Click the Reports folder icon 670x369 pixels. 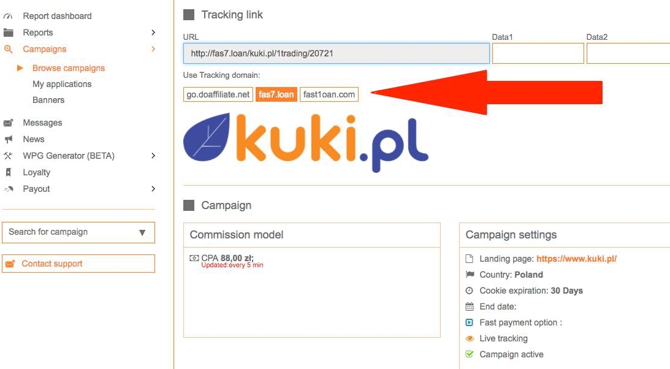click(8, 32)
